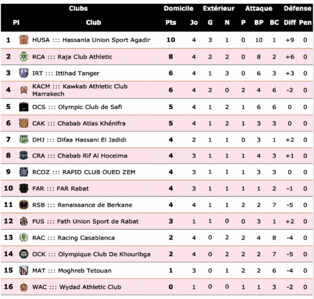314x299 pixels.
Task: Select the Défense header tab
Action: 297,9
